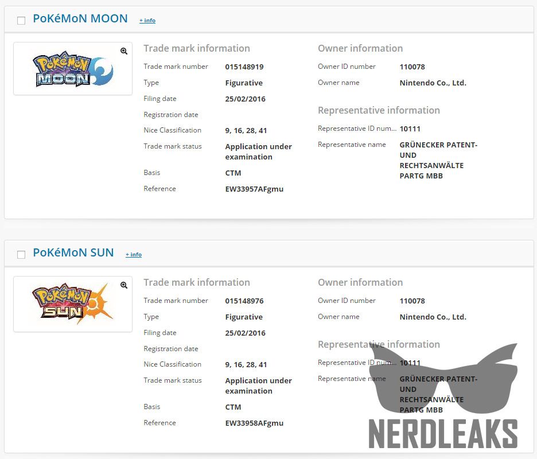
Task: Tick the PoKéMoN MOON checkbox
Action: 21,21
